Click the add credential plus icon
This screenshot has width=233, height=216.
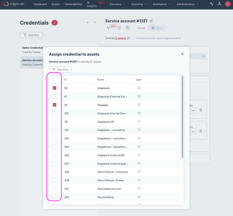tap(88, 23)
